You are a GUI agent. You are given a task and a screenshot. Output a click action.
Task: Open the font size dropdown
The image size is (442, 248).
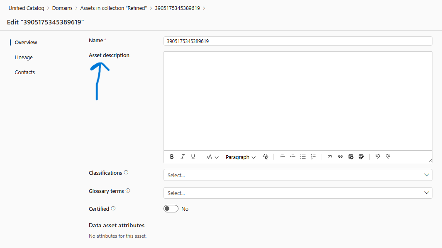[212, 157]
